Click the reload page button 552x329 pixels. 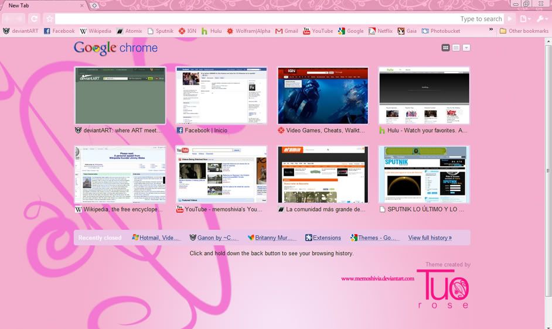tap(34, 19)
